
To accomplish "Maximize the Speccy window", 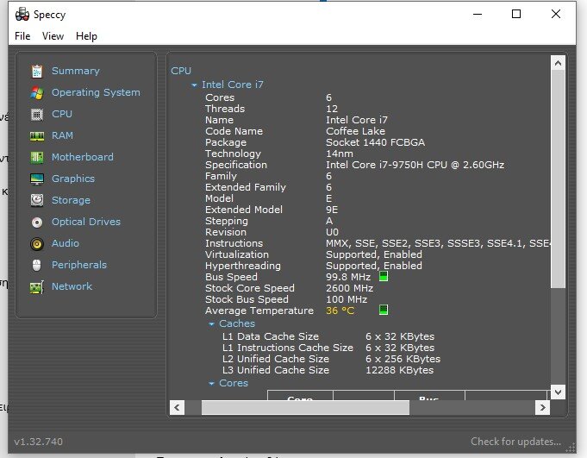I will click(516, 14).
